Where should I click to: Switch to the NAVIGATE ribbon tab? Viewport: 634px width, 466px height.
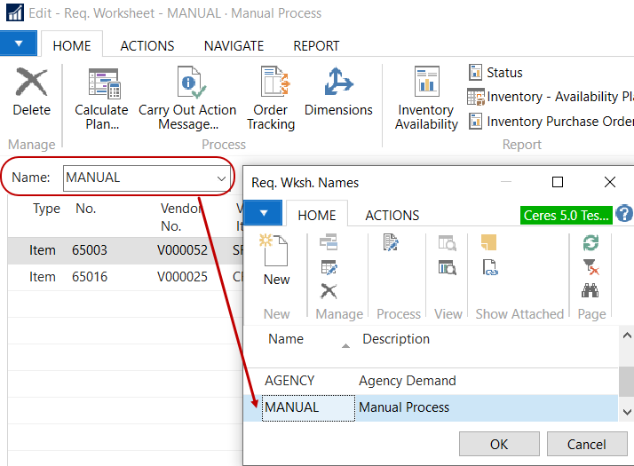click(x=234, y=45)
